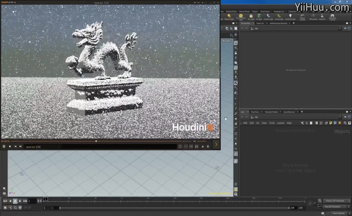Expand the network editor obj path dropdown

click(x=340, y=117)
